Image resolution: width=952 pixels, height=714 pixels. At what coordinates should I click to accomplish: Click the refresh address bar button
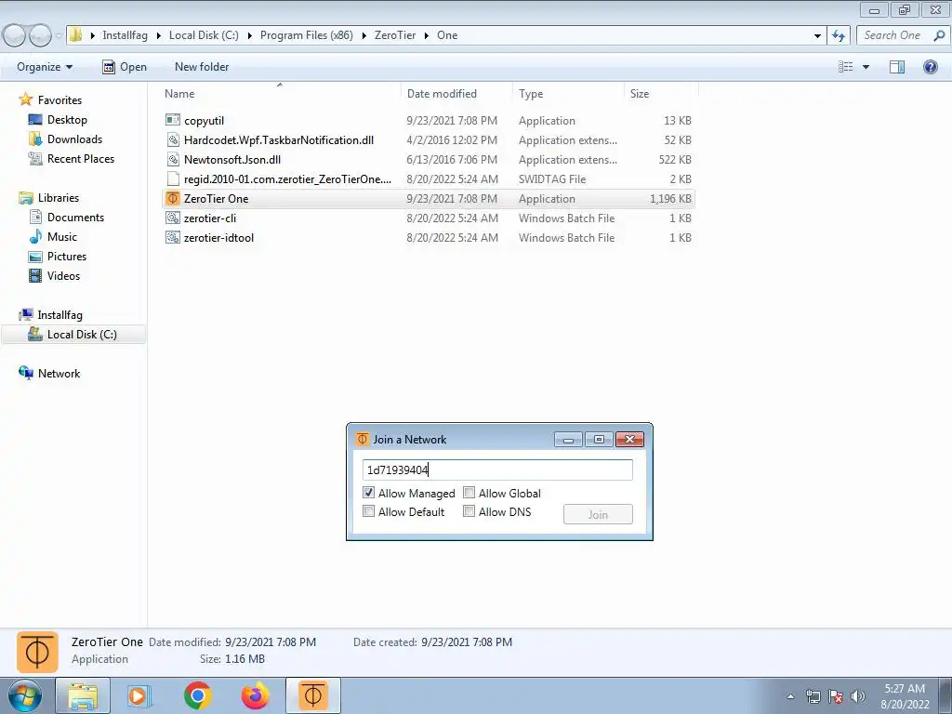pos(839,35)
